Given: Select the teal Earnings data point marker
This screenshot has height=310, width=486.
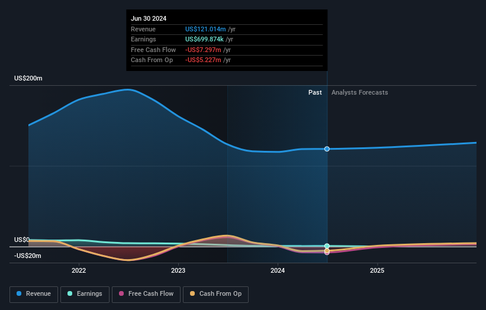Looking at the screenshot, I should pyautogui.click(x=327, y=246).
